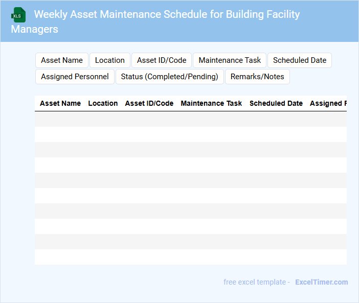Select the Assigned Personnel tag

(x=75, y=77)
